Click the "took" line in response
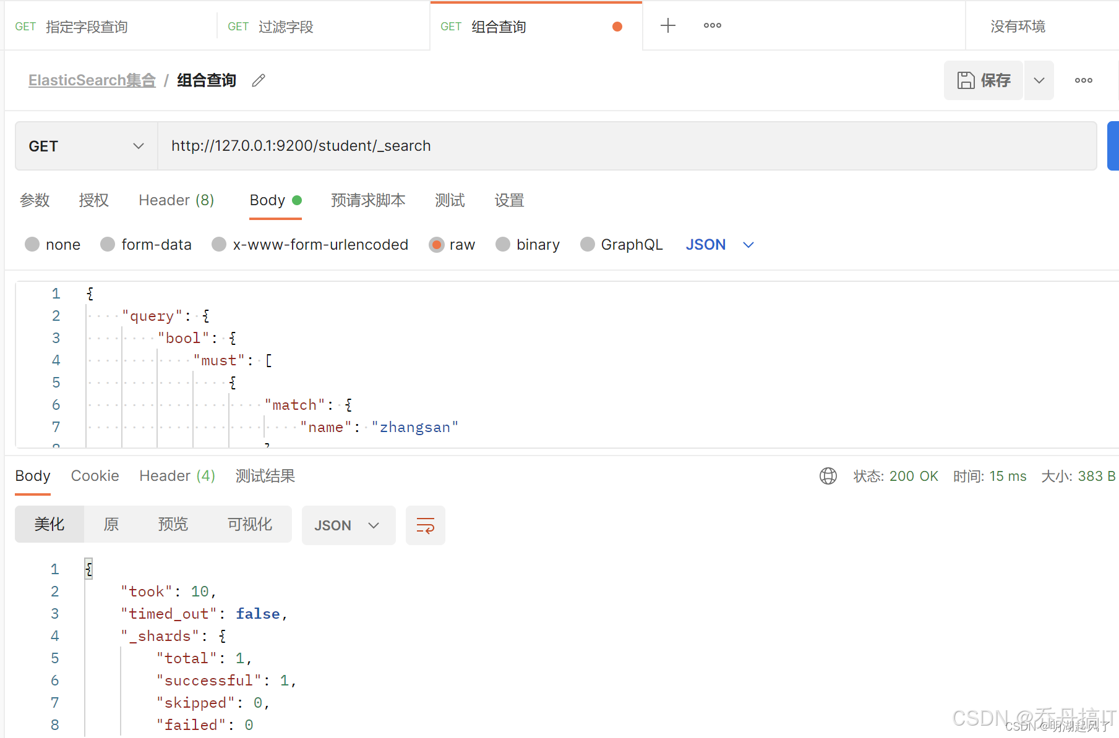 pyautogui.click(x=168, y=592)
